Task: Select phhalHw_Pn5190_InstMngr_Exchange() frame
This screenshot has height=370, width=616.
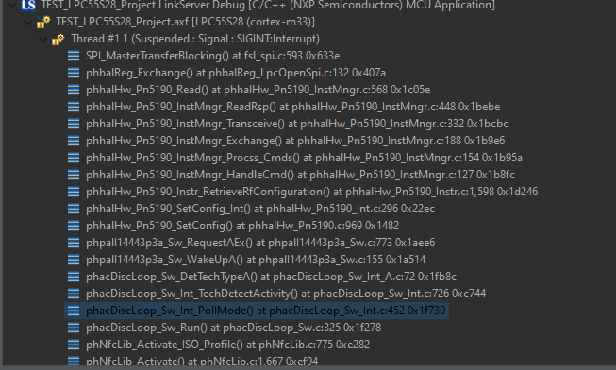Action: 295,141
